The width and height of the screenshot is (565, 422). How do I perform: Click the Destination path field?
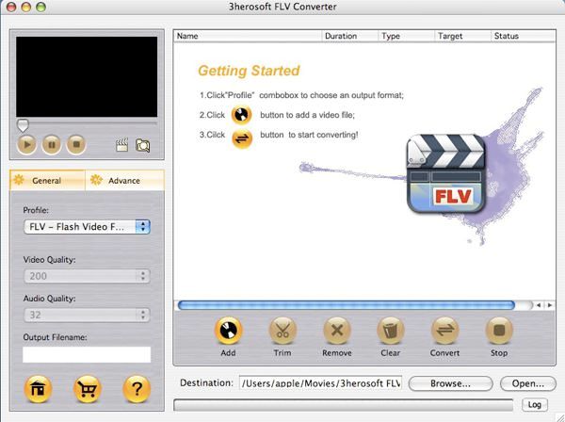321,383
